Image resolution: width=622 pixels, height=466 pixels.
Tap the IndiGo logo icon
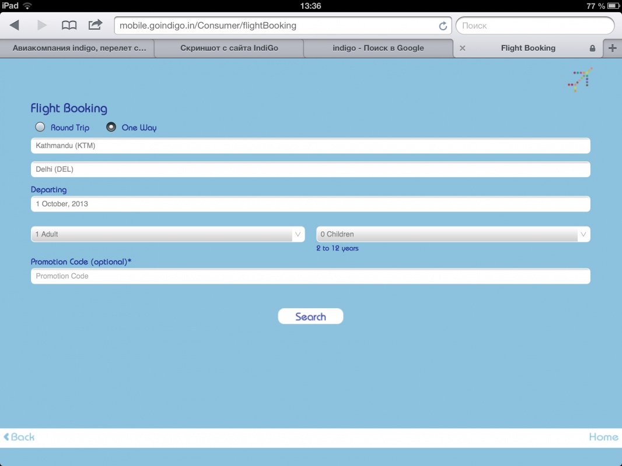coord(580,79)
